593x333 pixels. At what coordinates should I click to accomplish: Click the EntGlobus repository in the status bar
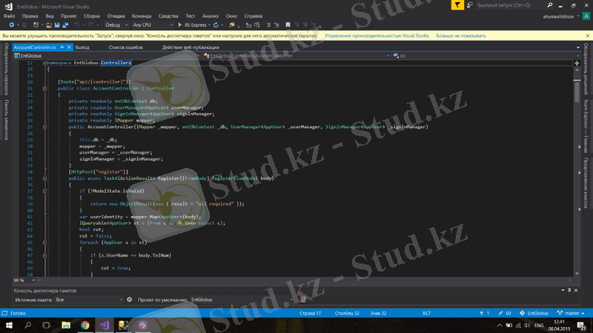pyautogui.click(x=534, y=313)
